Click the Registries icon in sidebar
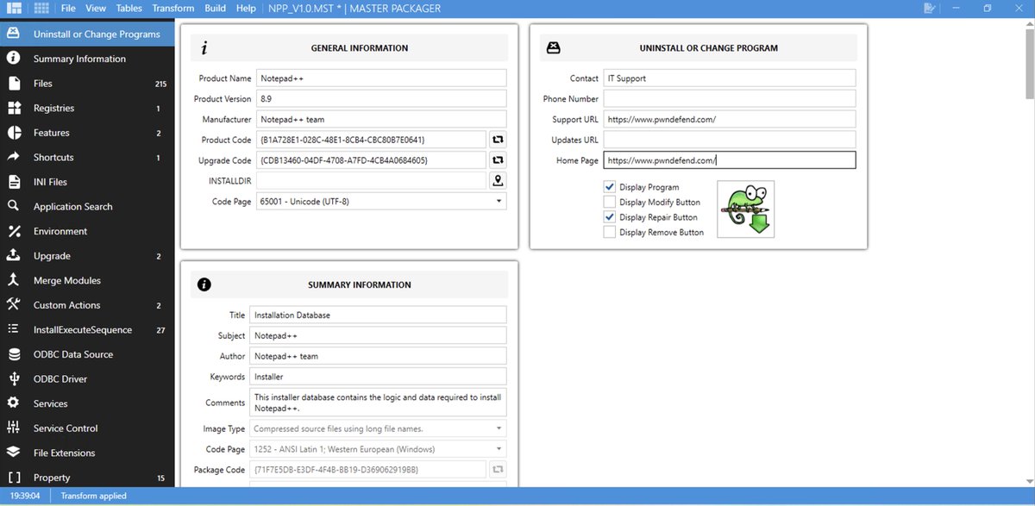1035x506 pixels. (x=14, y=109)
